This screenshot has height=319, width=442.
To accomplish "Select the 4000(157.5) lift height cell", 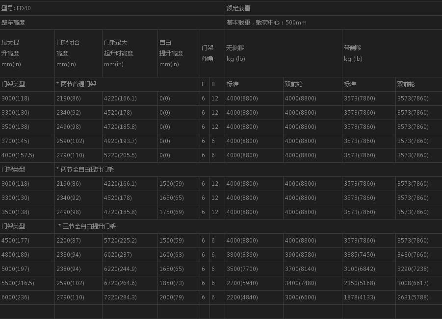I will [x=18, y=155].
